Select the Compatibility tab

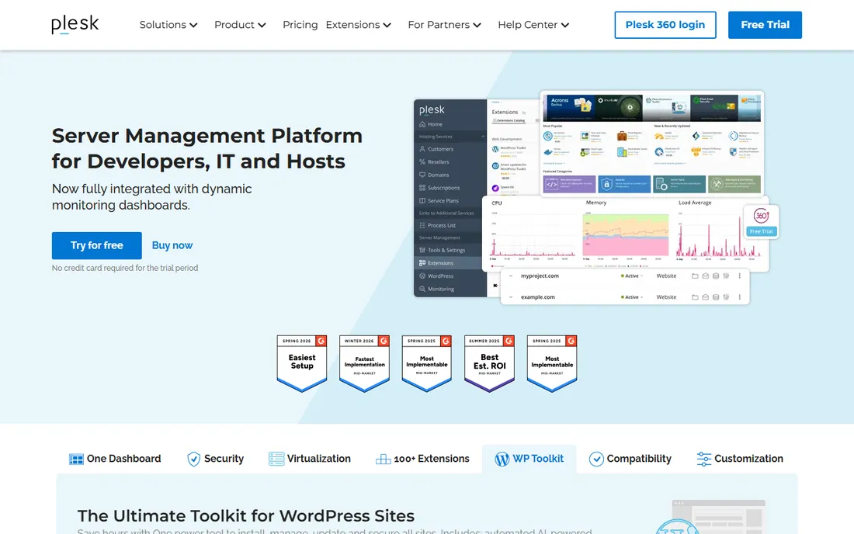(x=630, y=459)
